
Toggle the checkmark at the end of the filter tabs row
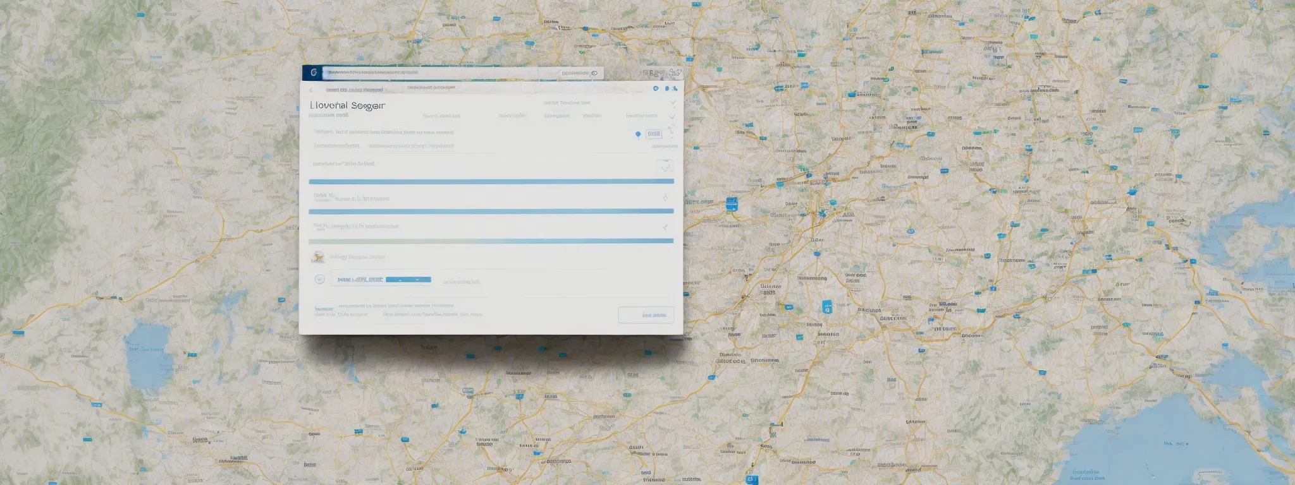[x=672, y=116]
